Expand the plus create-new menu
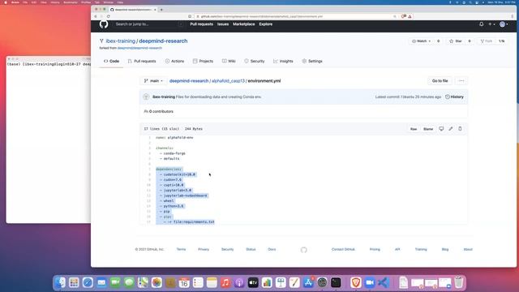This screenshot has width=519, height=292. point(491,24)
